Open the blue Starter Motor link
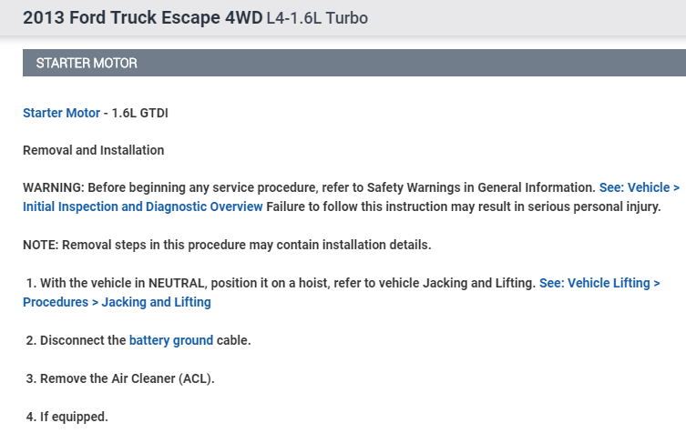The image size is (686, 443). (x=61, y=114)
